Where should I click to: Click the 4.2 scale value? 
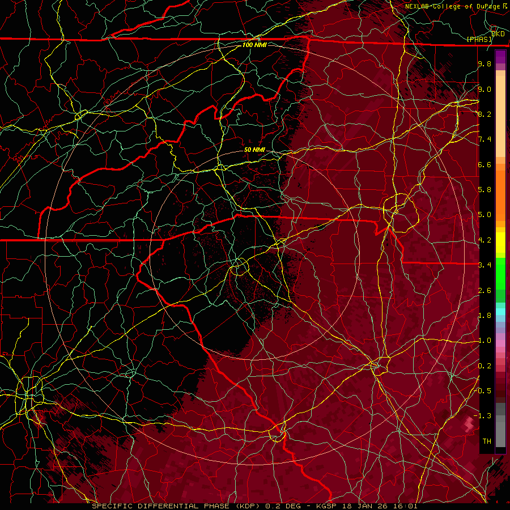pos(484,240)
